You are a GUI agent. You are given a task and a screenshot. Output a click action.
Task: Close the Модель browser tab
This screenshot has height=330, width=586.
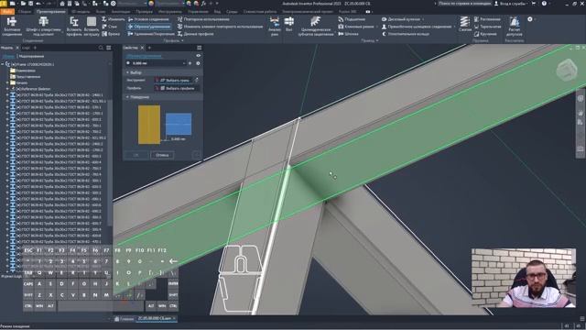(x=17, y=48)
